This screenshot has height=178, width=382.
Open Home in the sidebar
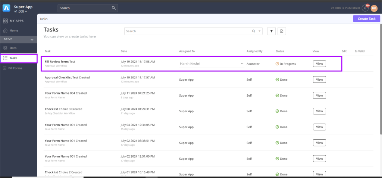coord(13,30)
